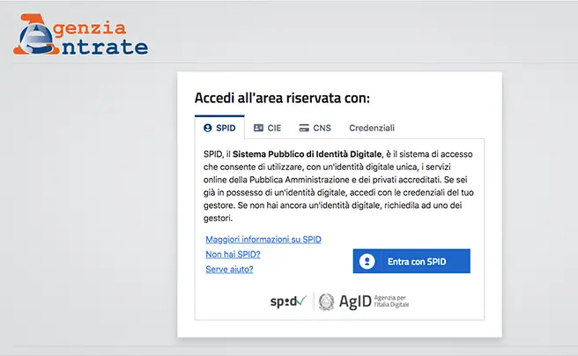Click the user icon in Entra con SPID button

click(367, 262)
